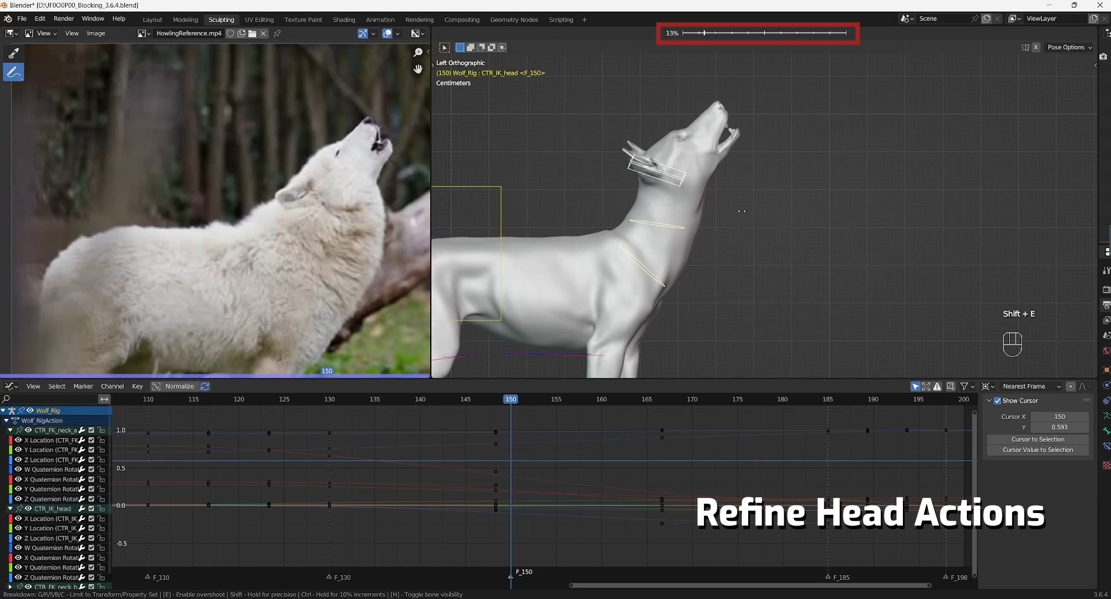The image size is (1111, 599).
Task: Hide W Quaternion Rotation curve under CTR_FK_neck_a
Action: pyautogui.click(x=18, y=469)
